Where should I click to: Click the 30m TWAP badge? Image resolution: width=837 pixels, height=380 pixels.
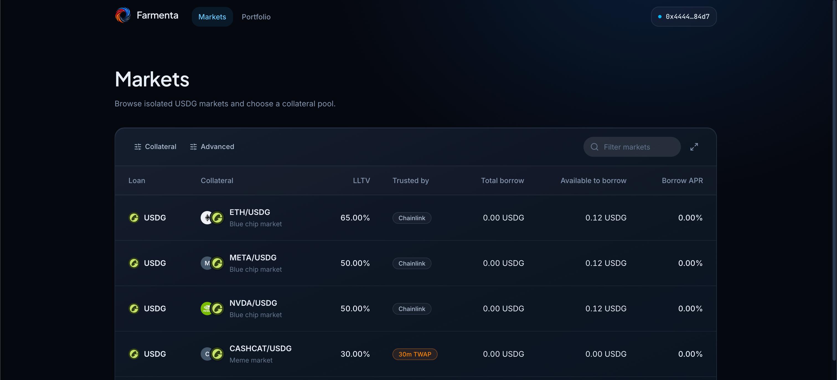(x=415, y=354)
